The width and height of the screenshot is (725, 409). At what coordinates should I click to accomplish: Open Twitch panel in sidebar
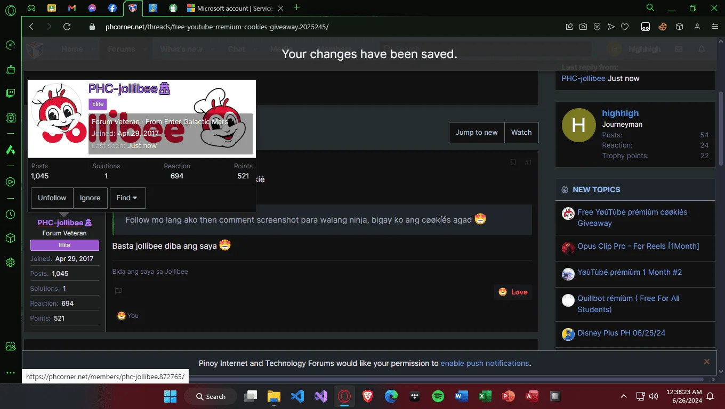[x=10, y=94]
